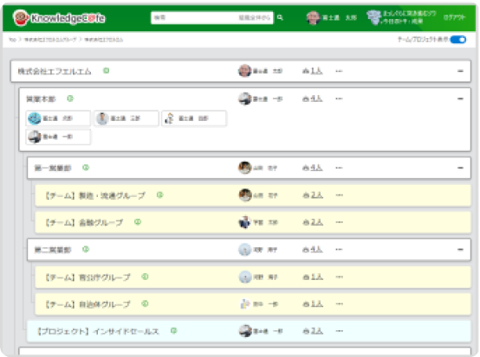Screen dimensions: 480x357
Task: Open the first 営業本部 member card with globe avatar
Action: (x=58, y=118)
